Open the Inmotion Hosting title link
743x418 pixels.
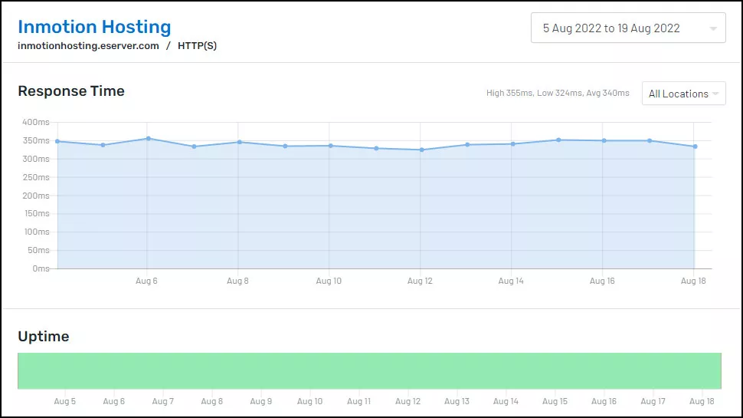tap(94, 27)
